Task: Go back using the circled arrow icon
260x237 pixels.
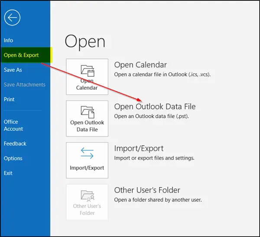Action: click(12, 18)
